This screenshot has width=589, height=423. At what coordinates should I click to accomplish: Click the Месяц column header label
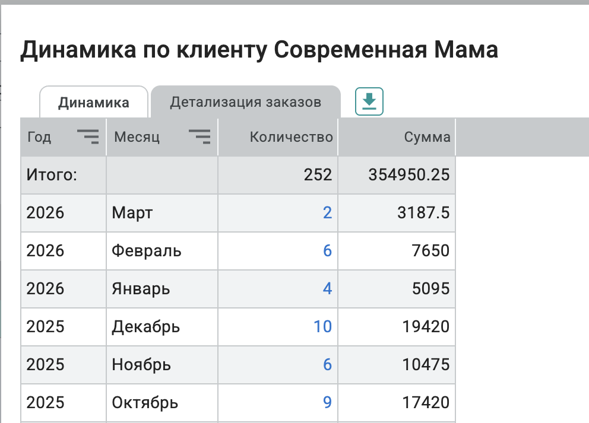(137, 138)
